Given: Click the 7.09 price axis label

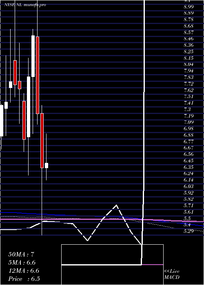Looking at the screenshot, I should coord(188,122).
